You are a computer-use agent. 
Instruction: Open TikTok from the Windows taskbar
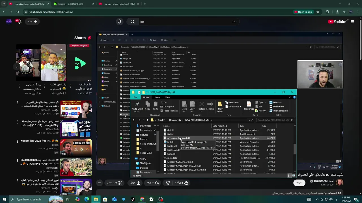[133, 199]
